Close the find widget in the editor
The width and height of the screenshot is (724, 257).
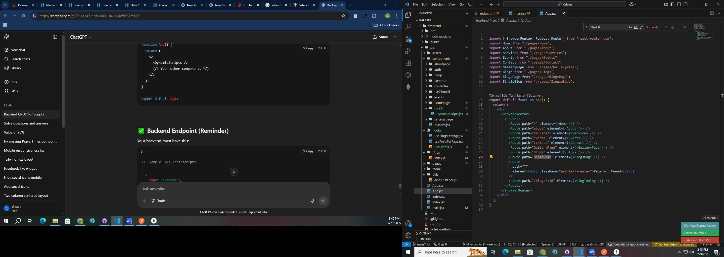click(x=684, y=27)
